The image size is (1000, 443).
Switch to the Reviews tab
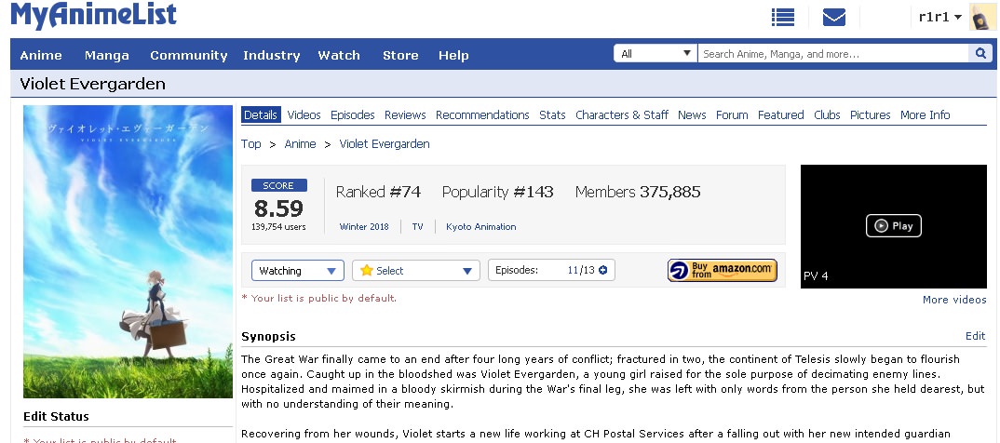click(405, 114)
